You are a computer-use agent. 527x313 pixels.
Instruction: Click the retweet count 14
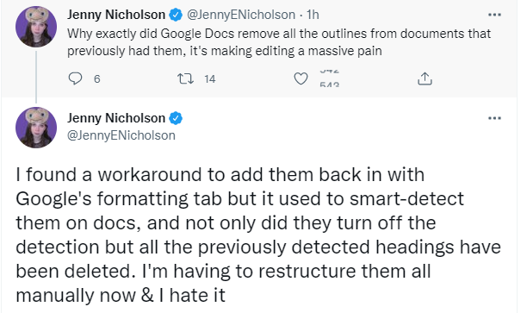(x=210, y=78)
